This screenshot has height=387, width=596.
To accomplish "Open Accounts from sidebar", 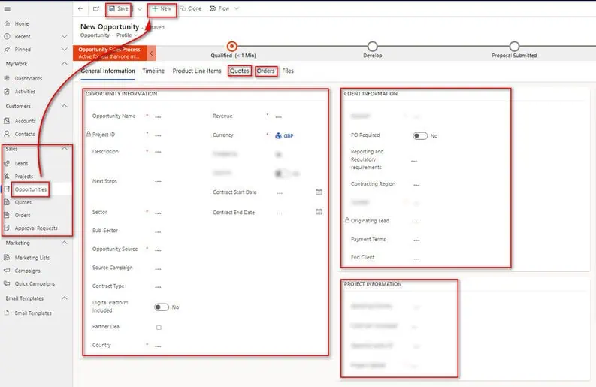I will pyautogui.click(x=25, y=121).
